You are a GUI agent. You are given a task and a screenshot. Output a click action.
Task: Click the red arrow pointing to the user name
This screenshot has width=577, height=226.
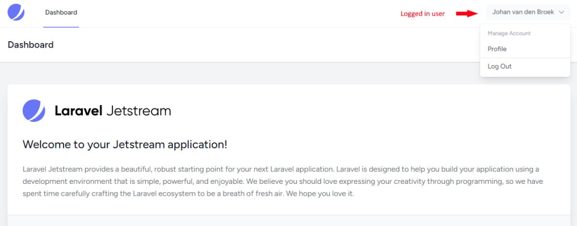(466, 13)
